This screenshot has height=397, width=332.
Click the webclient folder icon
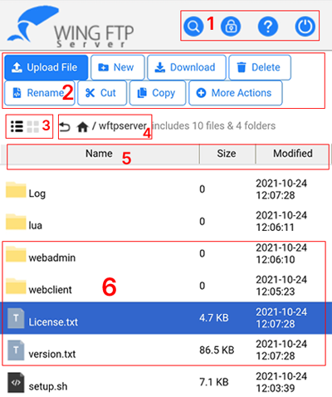pyautogui.click(x=16, y=286)
